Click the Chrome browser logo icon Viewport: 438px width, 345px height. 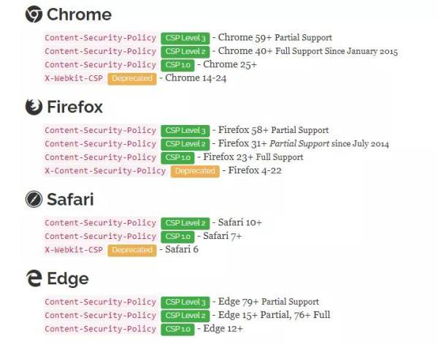(34, 14)
